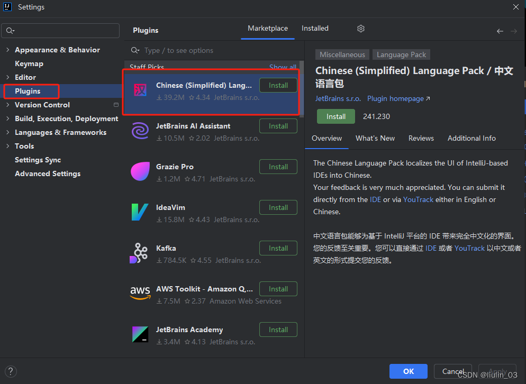Select JetBrains Academy plugin title

point(189,330)
